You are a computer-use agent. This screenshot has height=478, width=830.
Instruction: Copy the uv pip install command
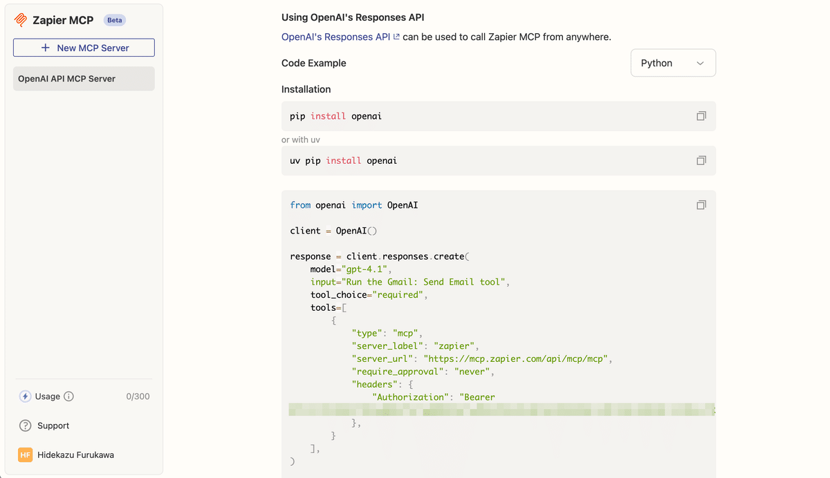click(701, 160)
